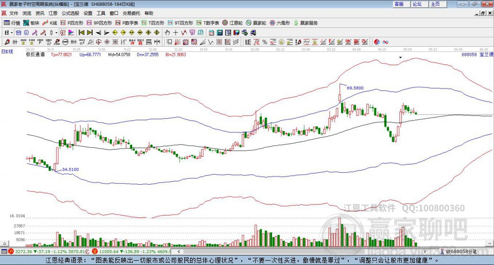The height and width of the screenshot is (265, 494).
Task: Open the calculator icon
Action: click(220, 33)
